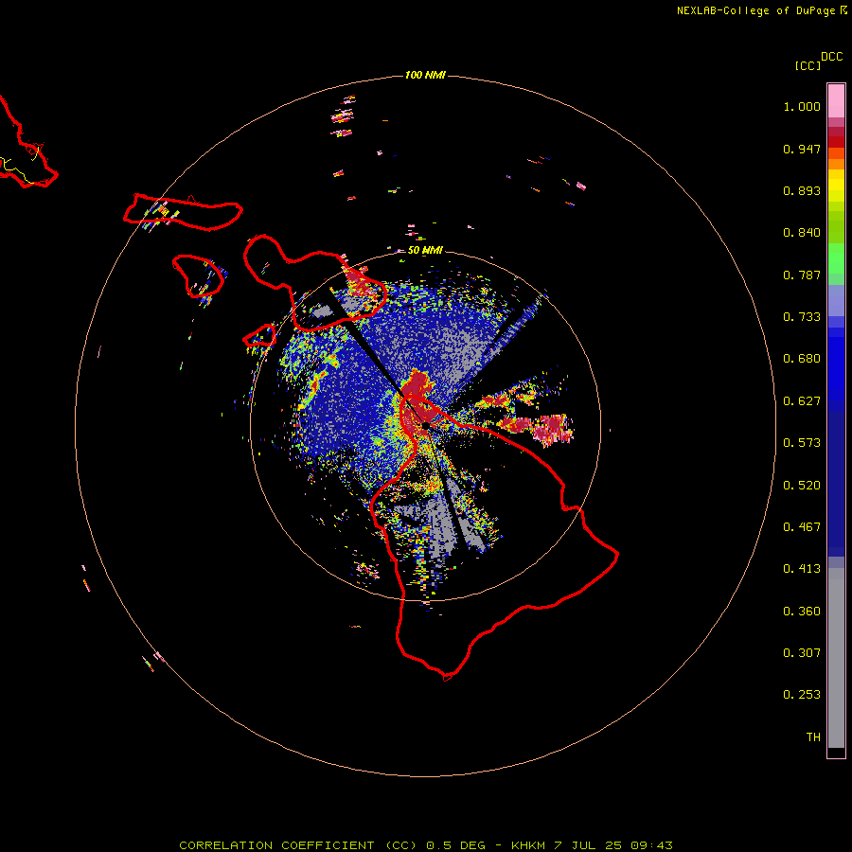Viewport: 852px width, 852px height.
Task: Click the 0.467 color scale value
Action: click(x=802, y=527)
